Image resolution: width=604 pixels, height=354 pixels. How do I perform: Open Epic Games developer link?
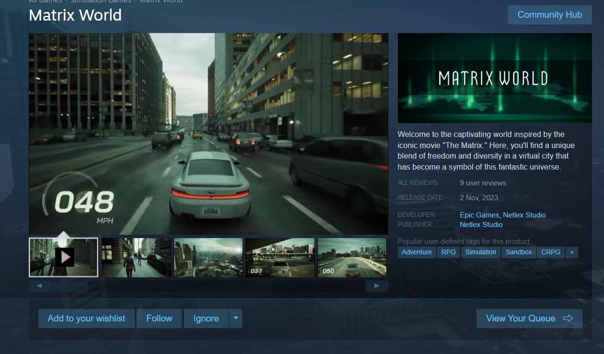click(479, 215)
